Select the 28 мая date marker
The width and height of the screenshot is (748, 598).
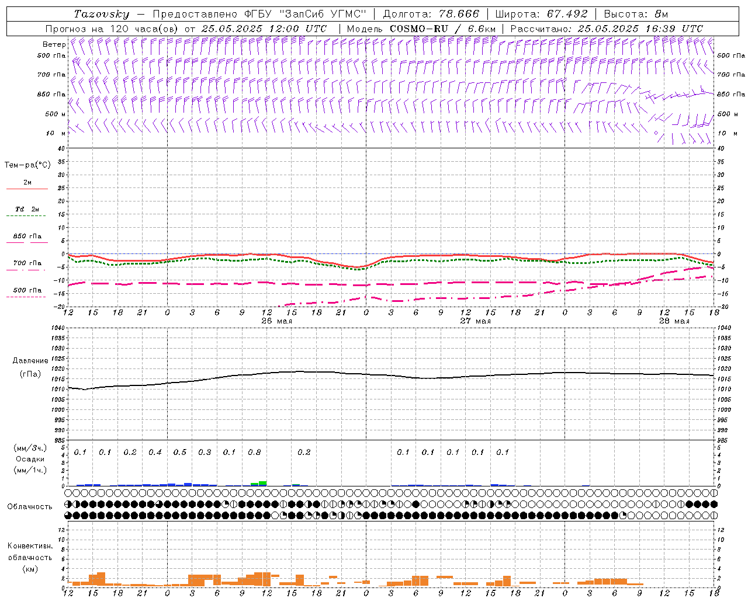pyautogui.click(x=674, y=321)
